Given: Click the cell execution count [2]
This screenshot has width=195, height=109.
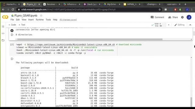Looking at the screenshot, I should [12, 45].
